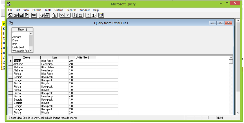Image resolution: width=244 pixels, height=123 pixels.
Task: Open the File menu
Action: pos(10,10)
